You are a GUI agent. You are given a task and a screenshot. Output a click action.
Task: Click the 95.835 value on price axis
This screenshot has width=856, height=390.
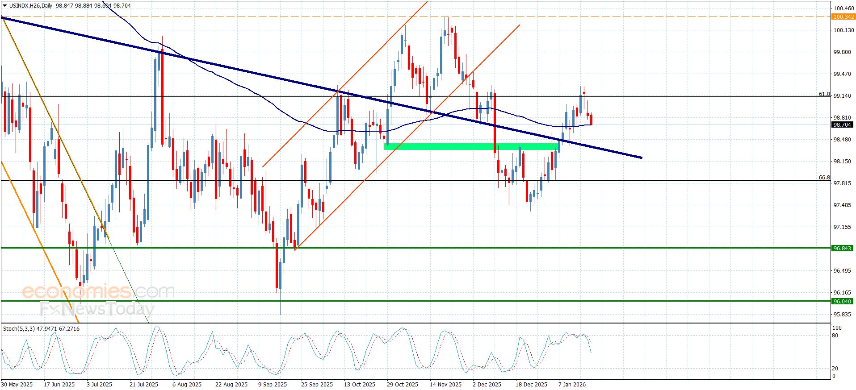coord(842,315)
